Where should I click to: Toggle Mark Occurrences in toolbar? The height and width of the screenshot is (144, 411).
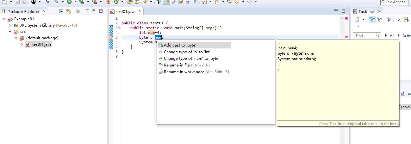pos(166,2)
